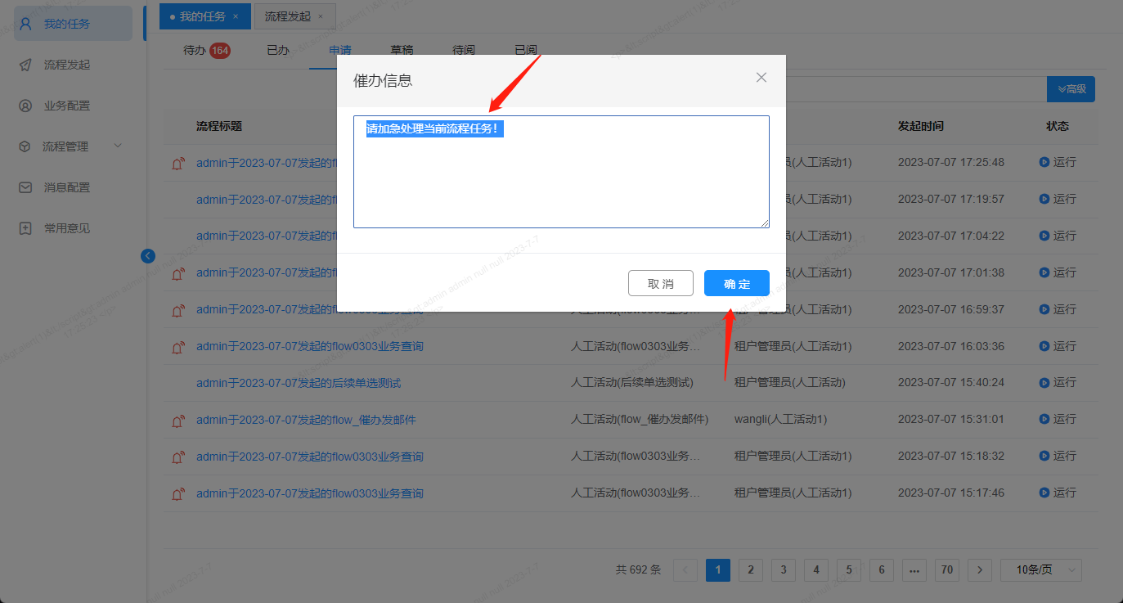Screen dimensions: 1123x603
Task: Switch to the 草稿 tab
Action: 402,49
